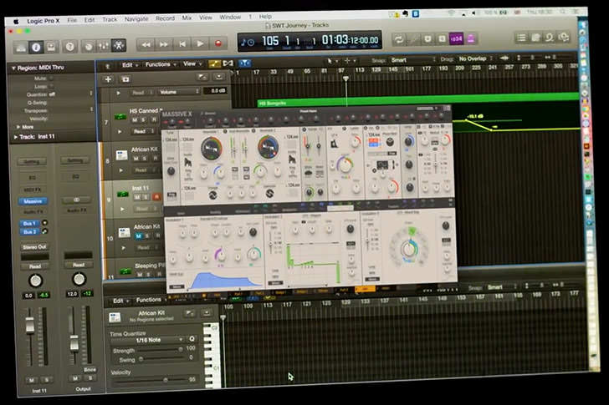The image size is (609, 405).
Task: Open the Toolbar toggle button
Action: pyautogui.click(x=51, y=47)
